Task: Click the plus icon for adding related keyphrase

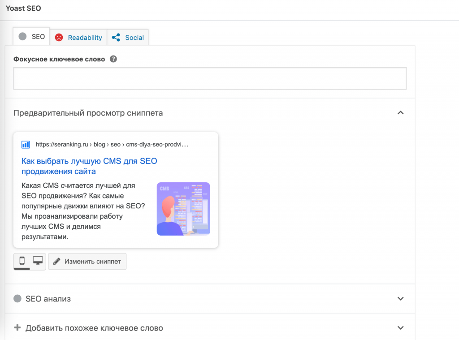Action: point(17,327)
